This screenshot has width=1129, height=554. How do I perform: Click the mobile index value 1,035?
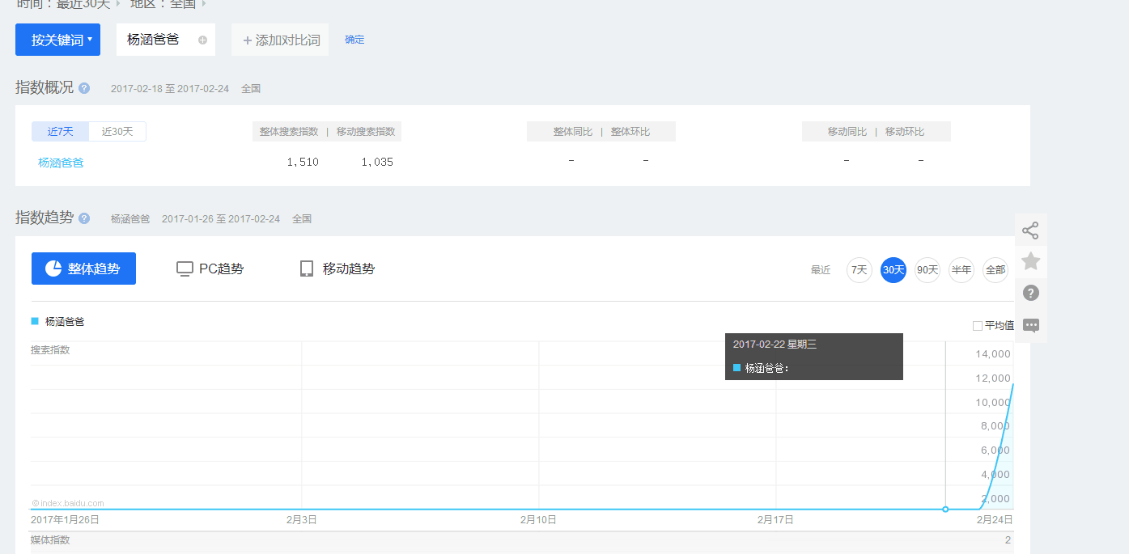click(377, 162)
